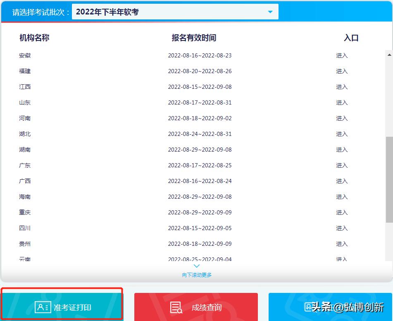Open the 进入 link for 贵州
The image size is (393, 321).
pyautogui.click(x=342, y=244)
